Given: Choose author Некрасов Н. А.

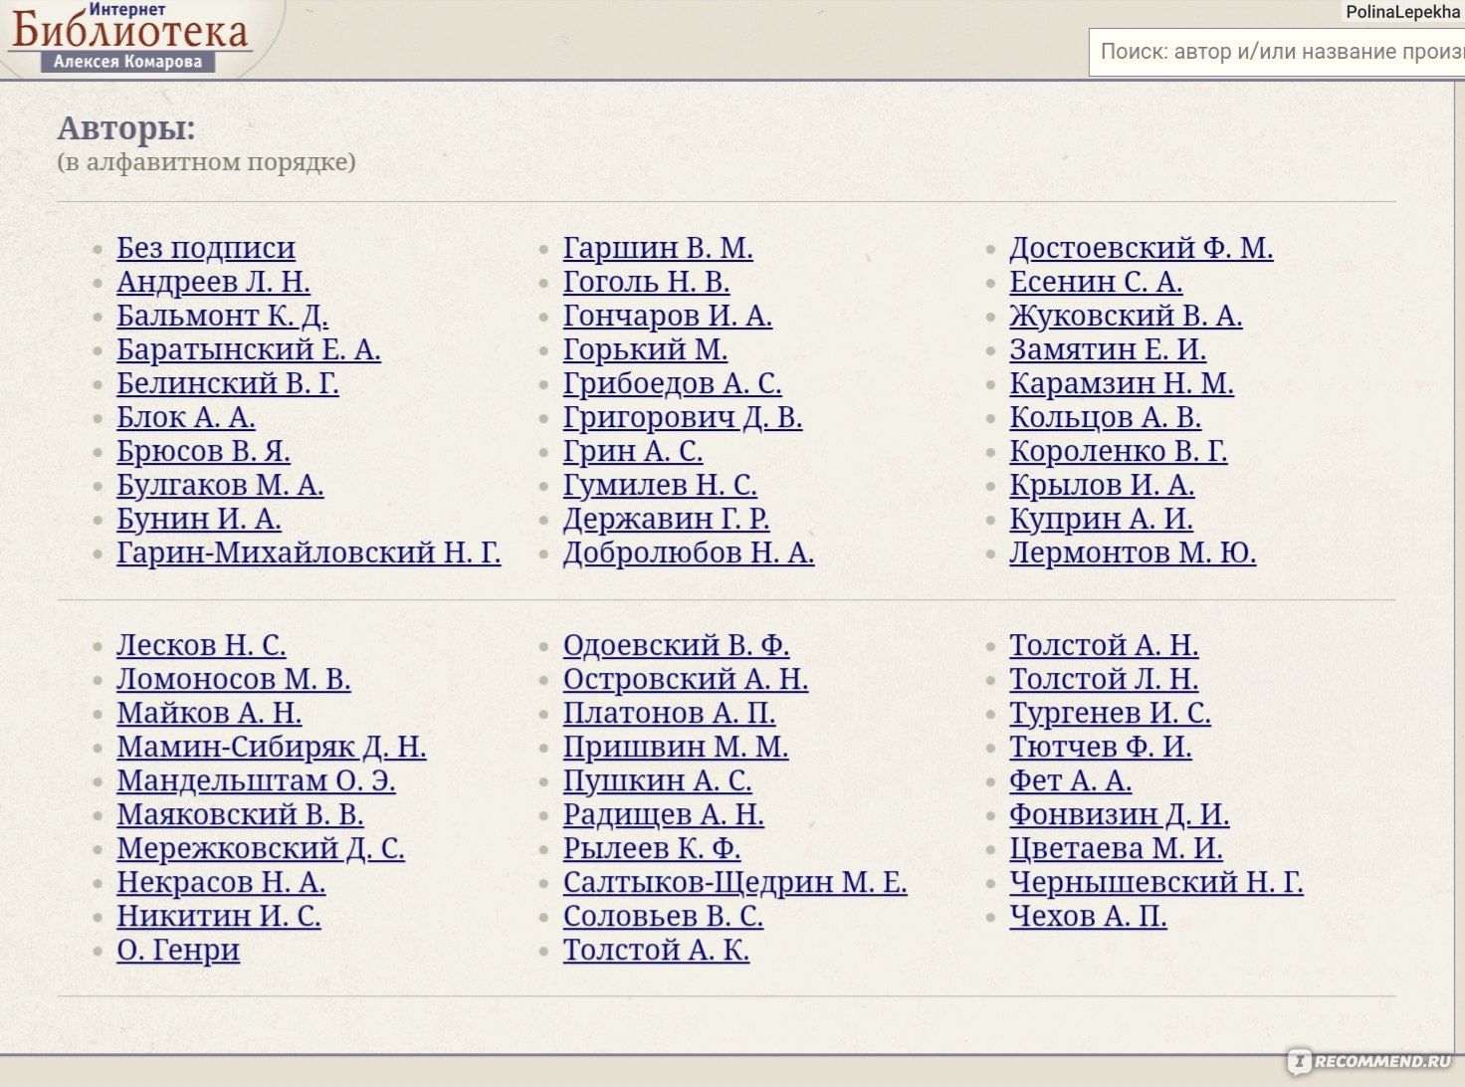Looking at the screenshot, I should coord(221,882).
